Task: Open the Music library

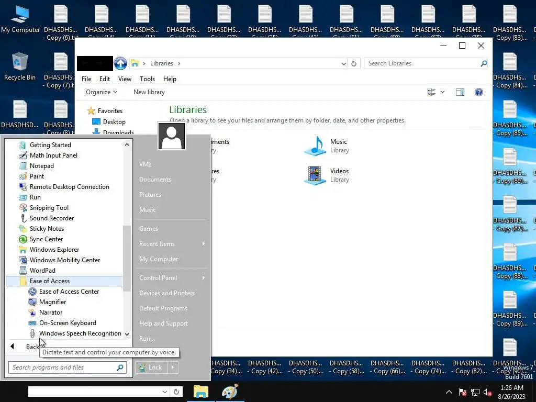Action: [x=327, y=146]
